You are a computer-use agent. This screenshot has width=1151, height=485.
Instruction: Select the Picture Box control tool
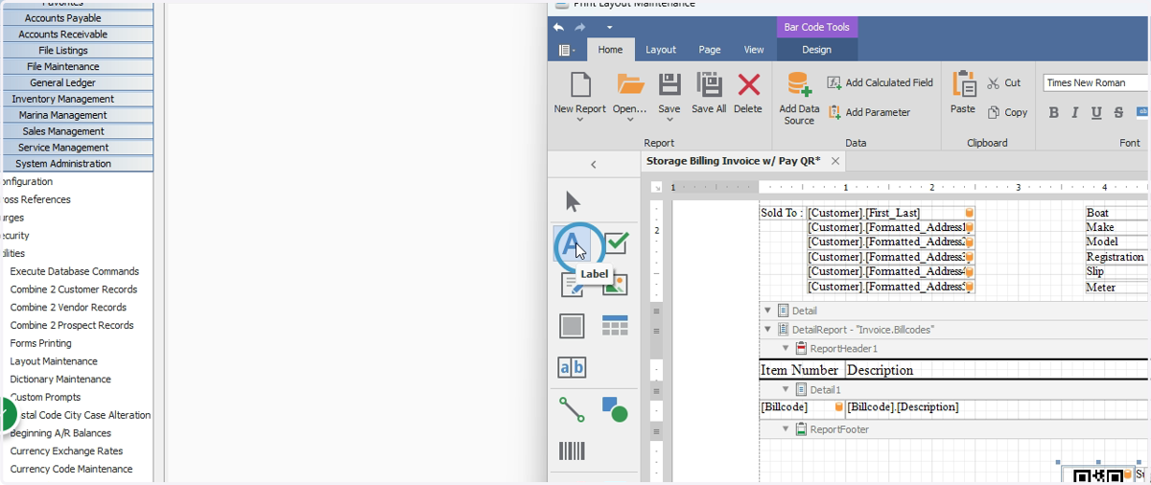click(x=615, y=285)
